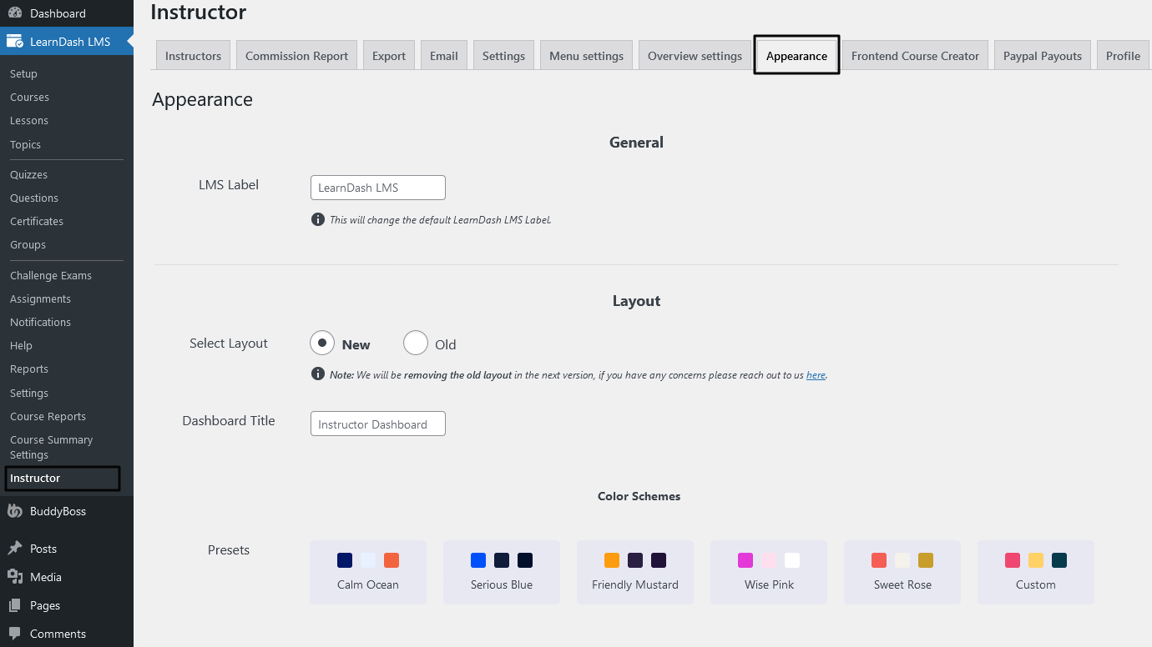Choose the Sweet Rose color preset
Image resolution: width=1152 pixels, height=647 pixels.
click(902, 572)
